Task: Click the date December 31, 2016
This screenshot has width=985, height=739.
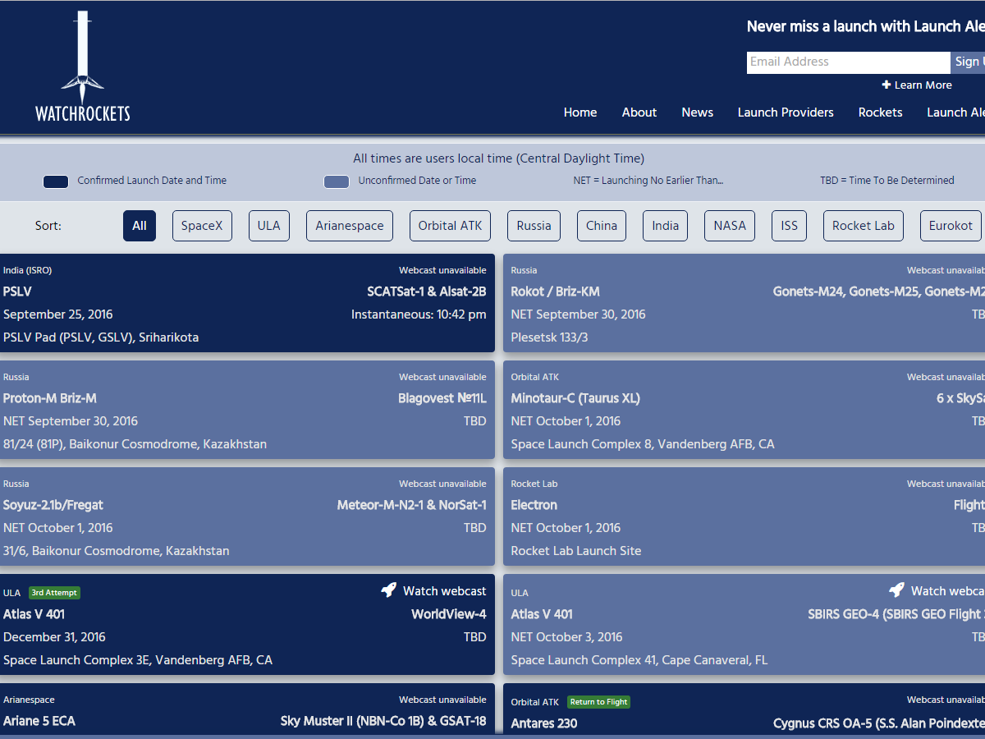Action: (54, 637)
